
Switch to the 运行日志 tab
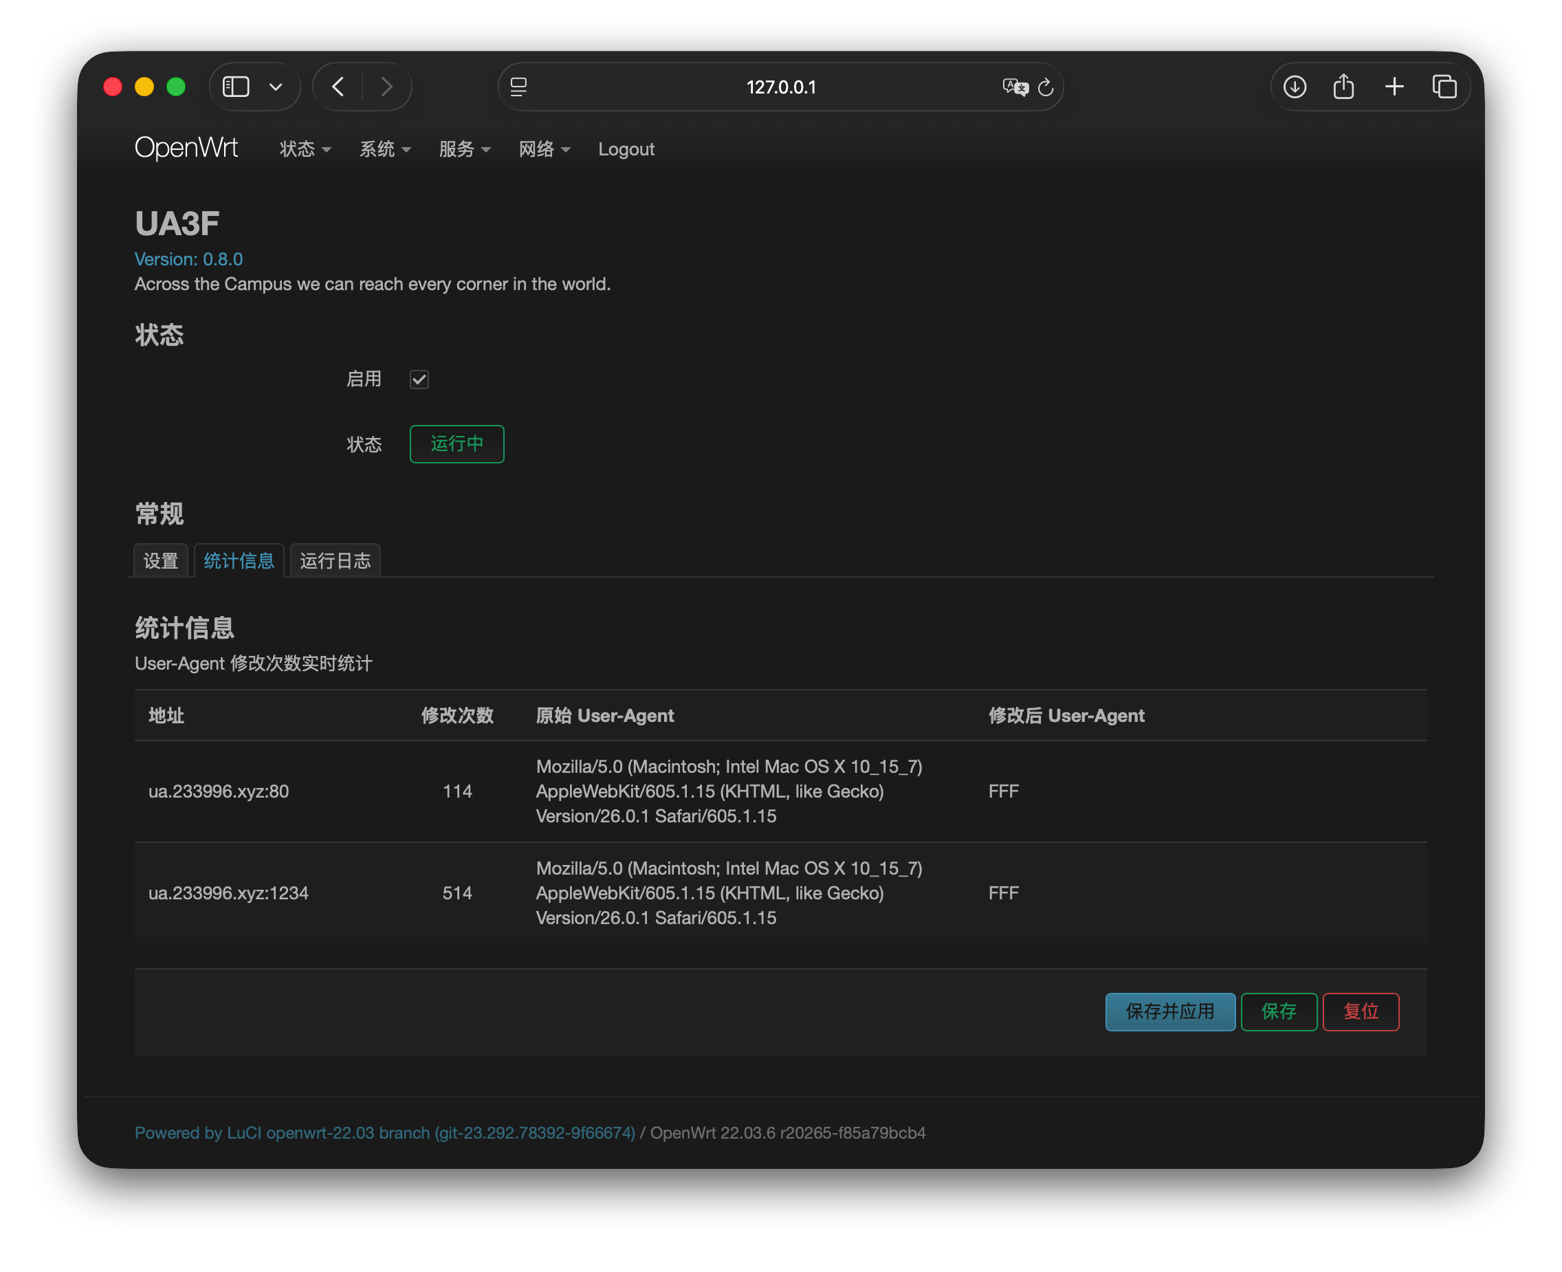click(x=335, y=561)
